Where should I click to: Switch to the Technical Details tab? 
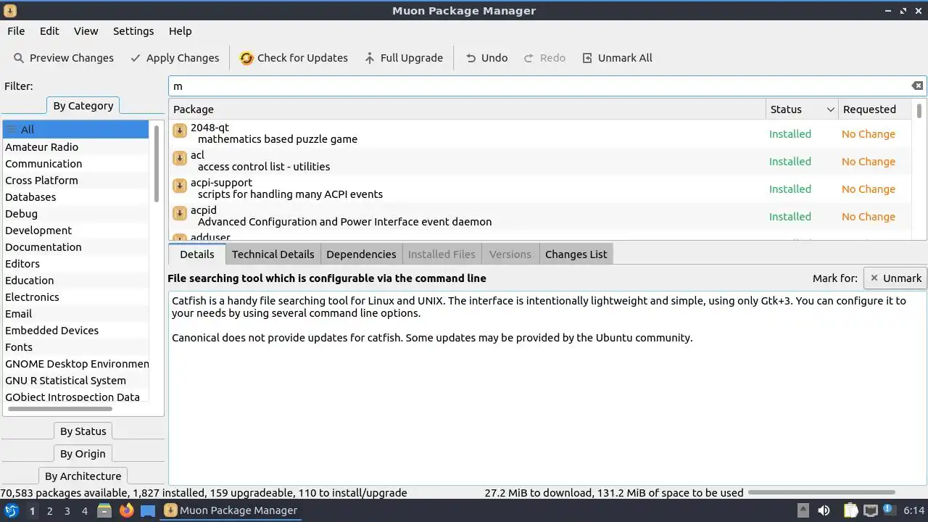273,254
